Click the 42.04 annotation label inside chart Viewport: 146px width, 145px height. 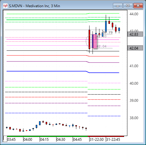click(x=101, y=46)
